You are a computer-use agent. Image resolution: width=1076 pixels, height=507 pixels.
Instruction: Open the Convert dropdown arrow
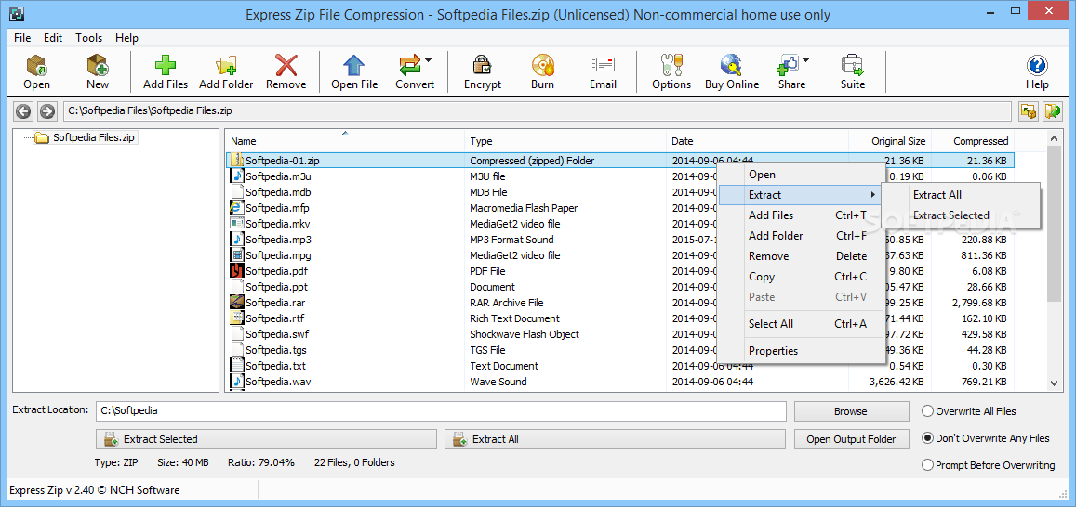click(428, 61)
